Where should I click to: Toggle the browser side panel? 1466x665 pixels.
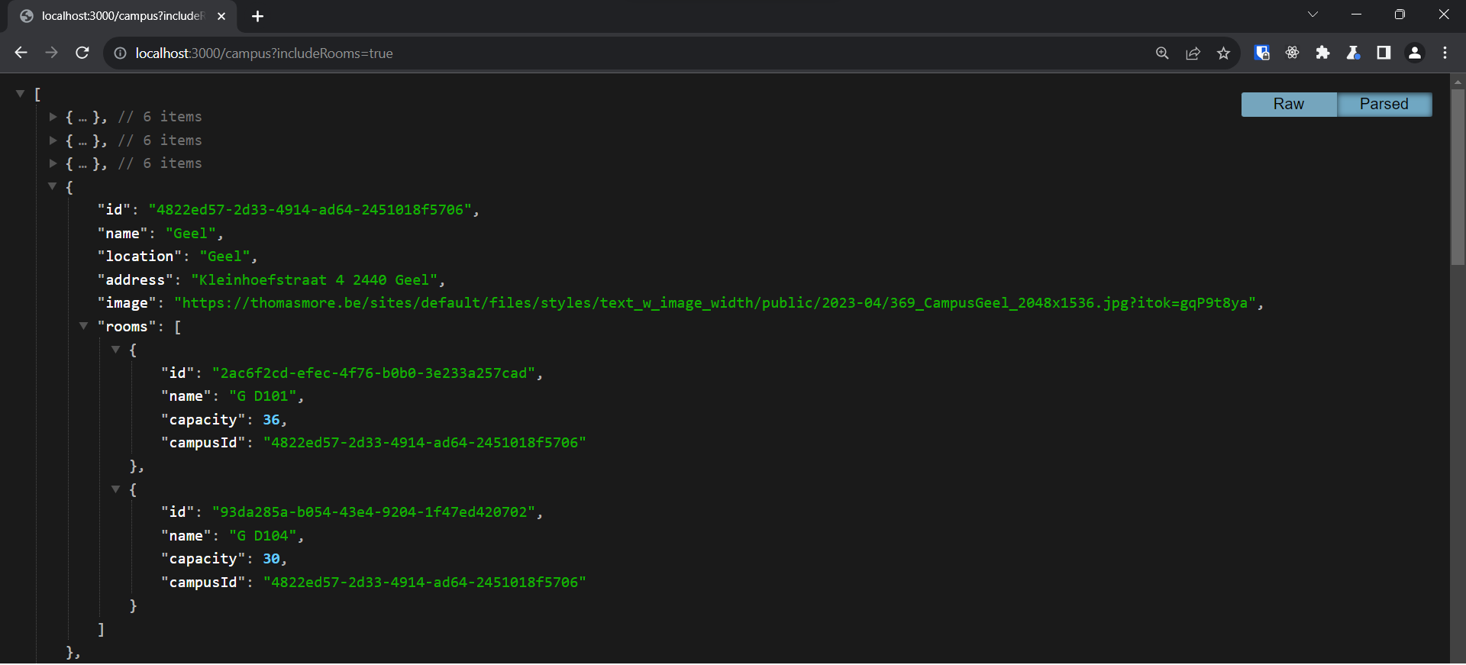1384,53
